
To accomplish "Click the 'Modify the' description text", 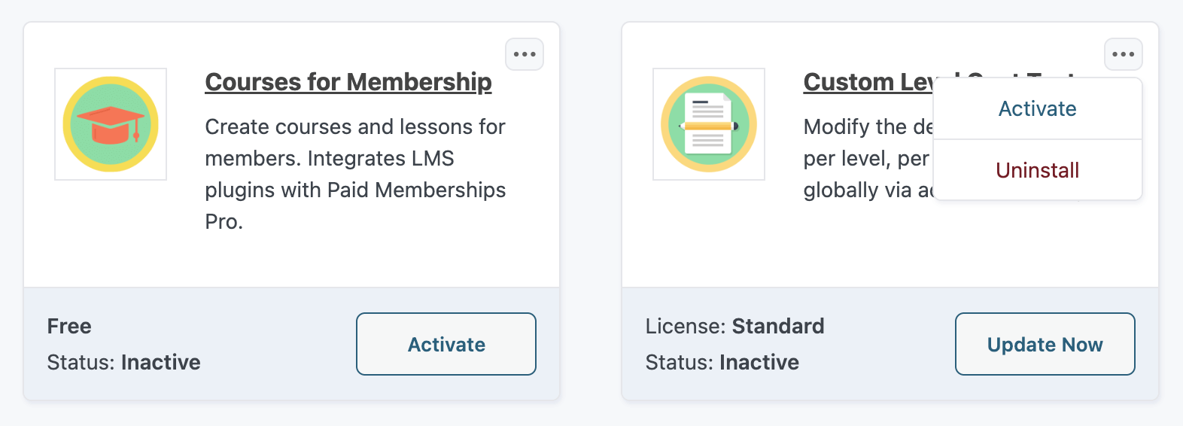I will 867,127.
